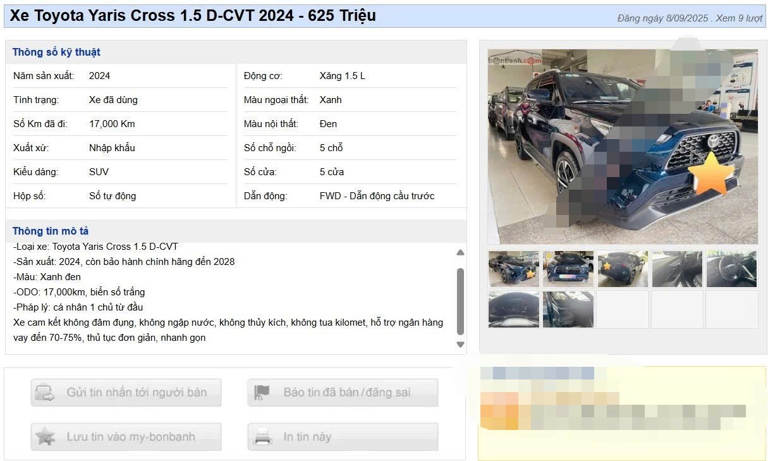This screenshot has height=461, width=768.
Task: Open the main Yaris Cross photo
Action: pyautogui.click(x=623, y=146)
